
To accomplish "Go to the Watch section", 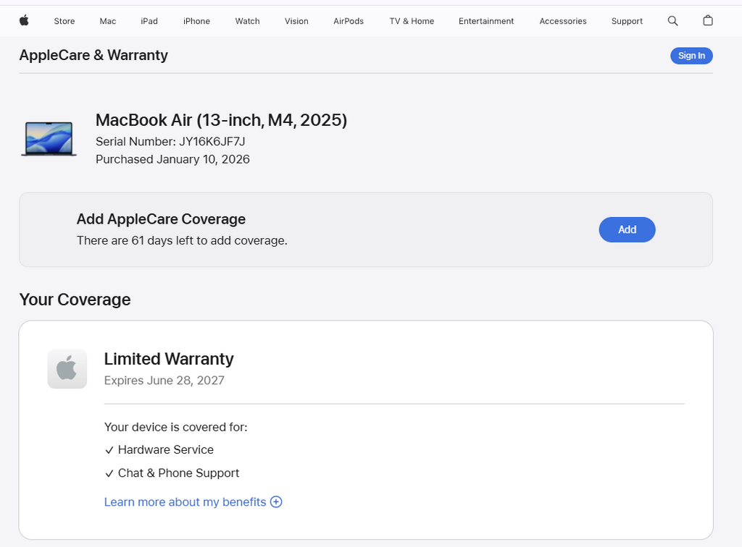I will pos(248,21).
